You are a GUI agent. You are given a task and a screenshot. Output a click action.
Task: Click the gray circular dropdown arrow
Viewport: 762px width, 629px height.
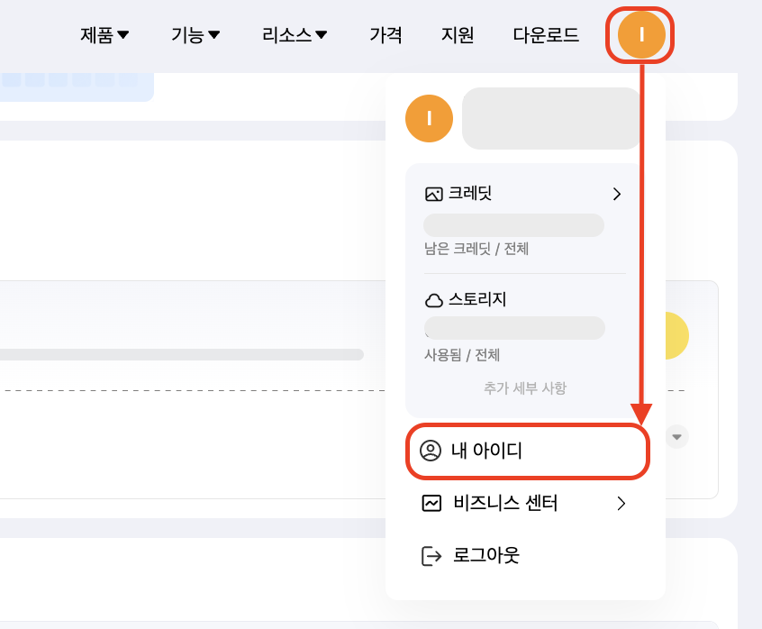pyautogui.click(x=678, y=437)
